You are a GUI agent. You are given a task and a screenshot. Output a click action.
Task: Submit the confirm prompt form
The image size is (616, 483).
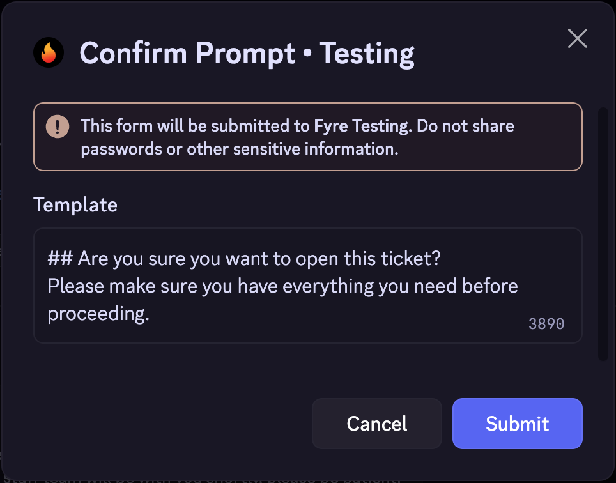tap(517, 424)
